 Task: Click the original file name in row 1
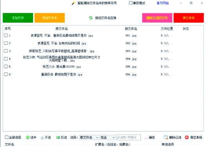[62, 35]
